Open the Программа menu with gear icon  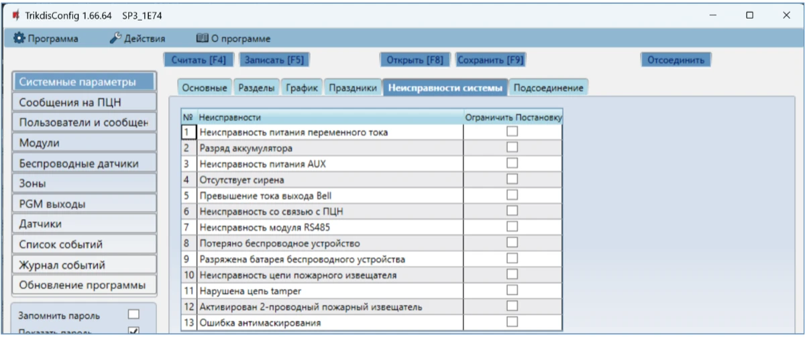tap(46, 39)
